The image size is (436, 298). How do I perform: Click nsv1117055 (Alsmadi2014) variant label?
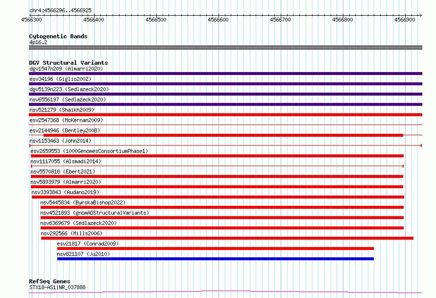tap(66, 161)
